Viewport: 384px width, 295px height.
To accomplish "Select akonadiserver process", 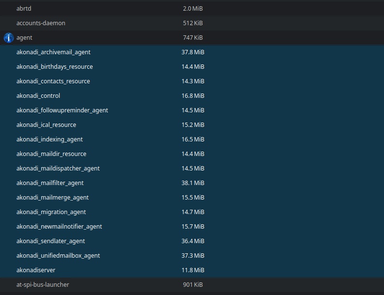I will tap(36, 270).
